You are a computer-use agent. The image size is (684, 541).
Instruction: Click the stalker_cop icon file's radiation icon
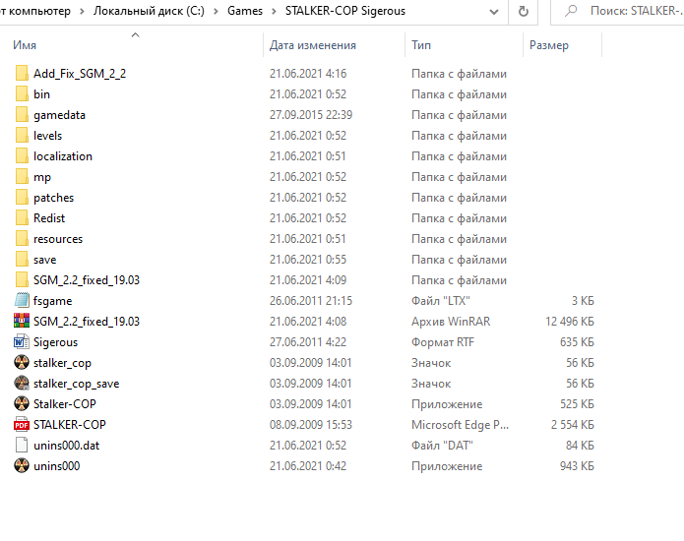click(x=22, y=362)
